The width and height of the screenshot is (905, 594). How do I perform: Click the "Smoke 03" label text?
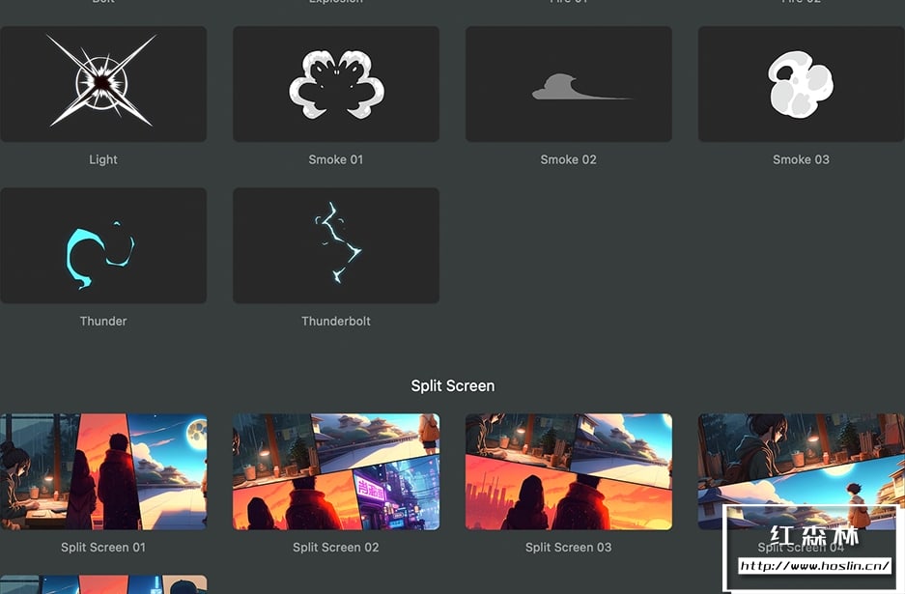tap(801, 160)
